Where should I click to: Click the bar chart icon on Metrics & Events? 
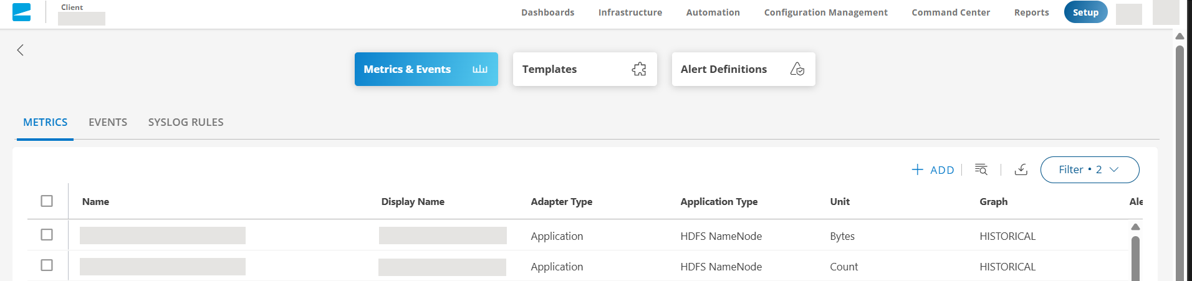[x=479, y=69]
